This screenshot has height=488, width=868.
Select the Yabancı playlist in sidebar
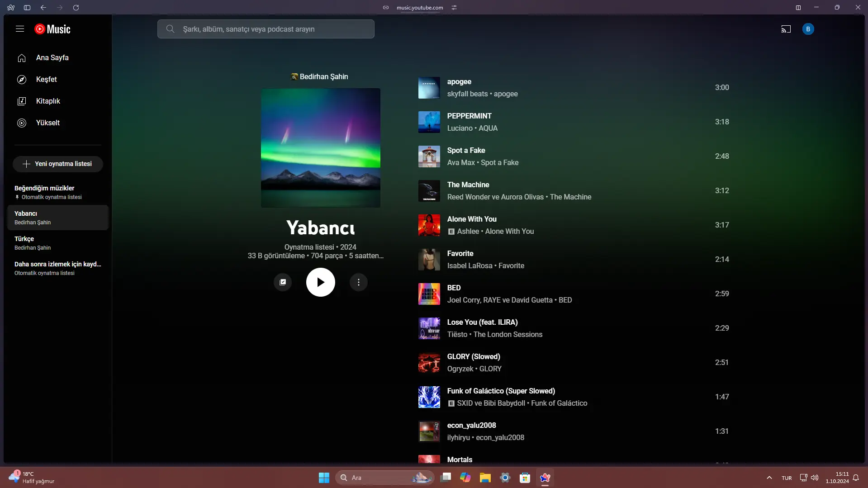click(58, 218)
